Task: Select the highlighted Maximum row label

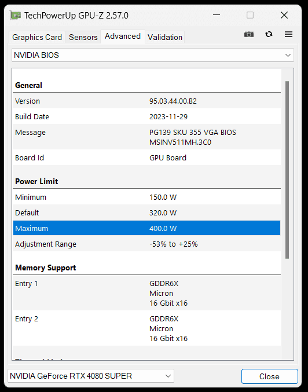Action: (31, 229)
